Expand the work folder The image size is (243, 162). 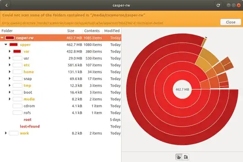click(6, 133)
